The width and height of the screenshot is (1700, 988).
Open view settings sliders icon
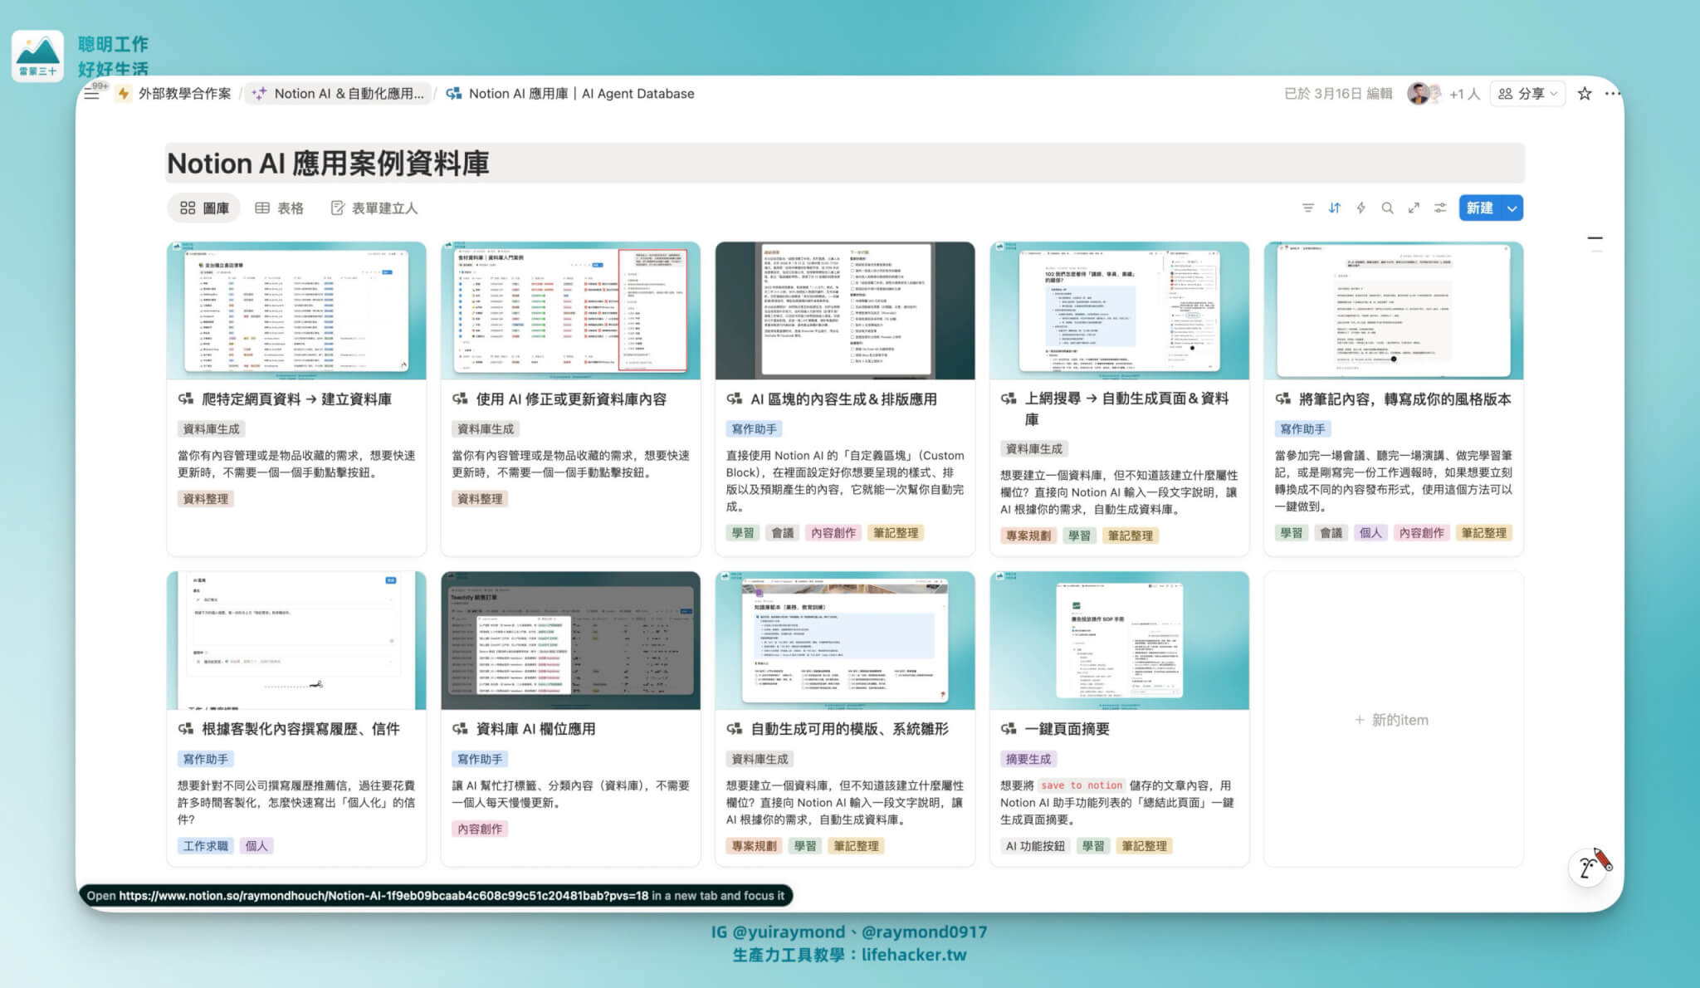click(x=1440, y=208)
